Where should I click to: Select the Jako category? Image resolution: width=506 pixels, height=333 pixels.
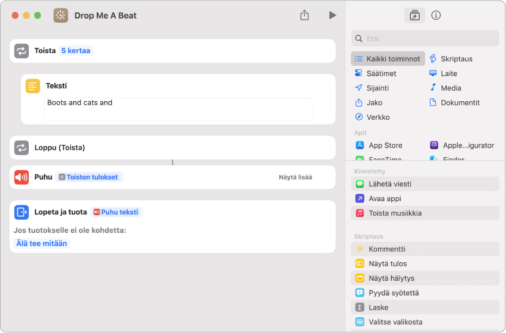(x=368, y=103)
